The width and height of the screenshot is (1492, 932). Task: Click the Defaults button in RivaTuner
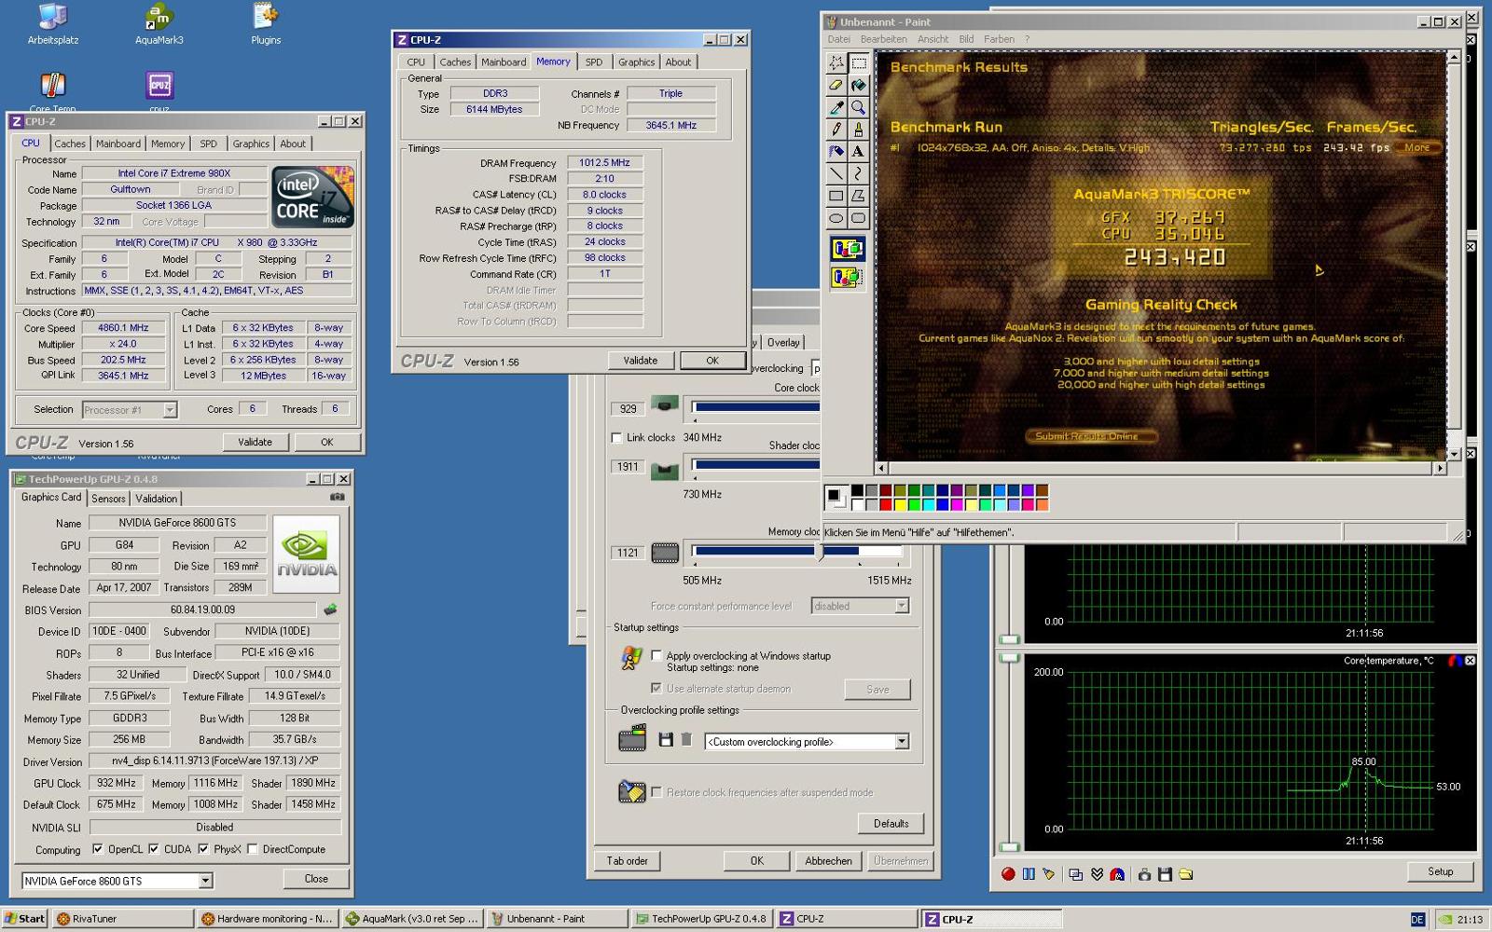[x=891, y=824]
